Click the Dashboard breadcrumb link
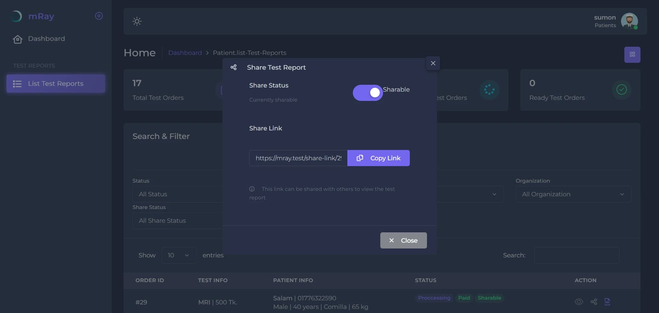 (x=185, y=53)
